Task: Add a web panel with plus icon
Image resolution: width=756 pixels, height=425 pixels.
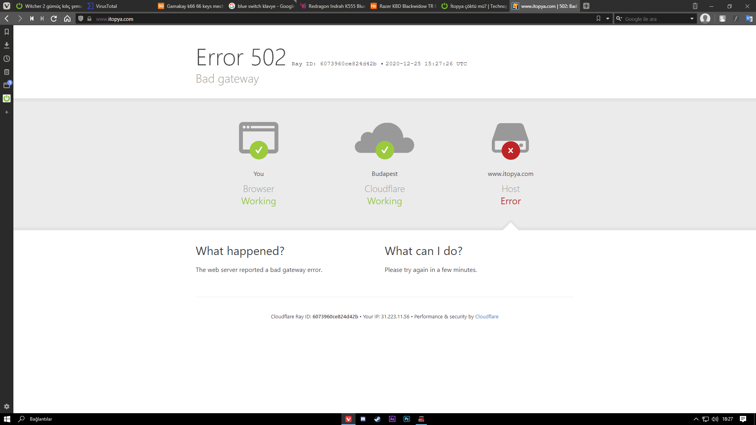Action: pos(7,112)
